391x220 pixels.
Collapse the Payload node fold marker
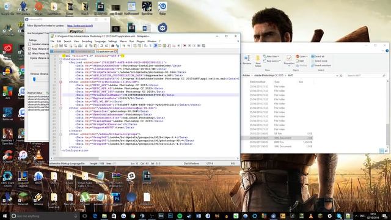coord(60,62)
